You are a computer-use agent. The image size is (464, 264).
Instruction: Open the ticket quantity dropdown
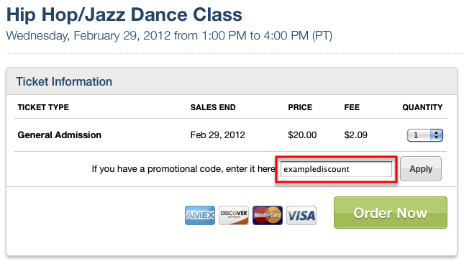coord(425,135)
